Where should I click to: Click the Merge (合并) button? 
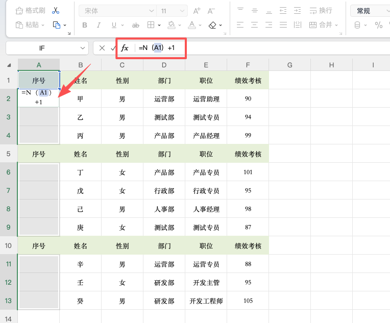point(321,24)
